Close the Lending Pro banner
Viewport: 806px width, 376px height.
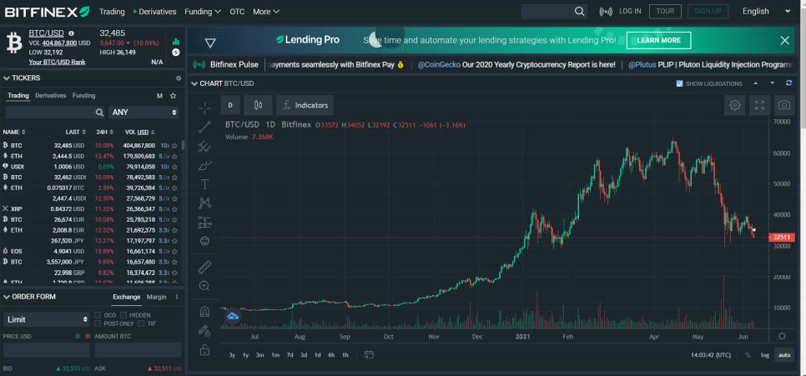coord(784,41)
